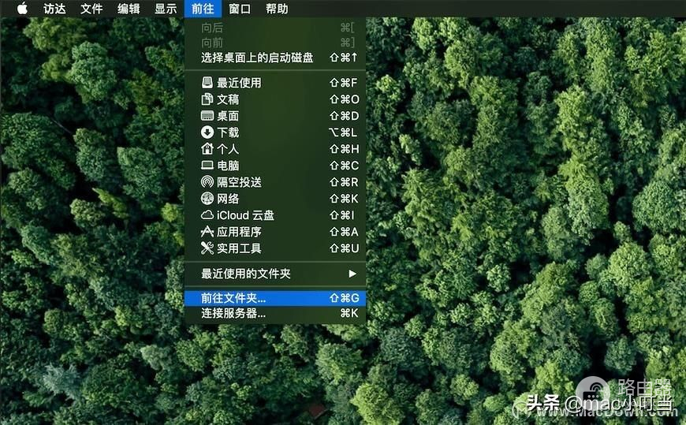This screenshot has width=686, height=425.
Task: Choose 连接服务器… menu entry
Action: [275, 313]
